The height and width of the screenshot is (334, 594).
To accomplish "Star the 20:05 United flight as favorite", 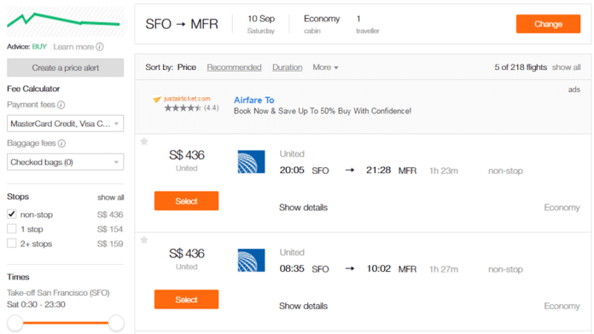I will coord(144,141).
